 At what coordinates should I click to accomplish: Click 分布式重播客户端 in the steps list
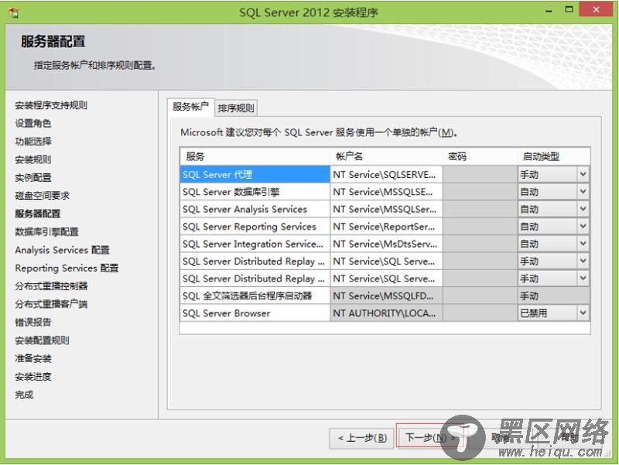51,304
